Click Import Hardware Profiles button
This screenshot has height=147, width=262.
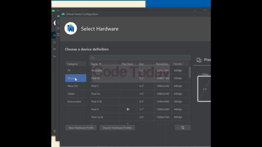tap(117, 128)
